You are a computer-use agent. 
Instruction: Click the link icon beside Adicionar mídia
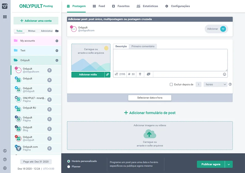(108, 74)
